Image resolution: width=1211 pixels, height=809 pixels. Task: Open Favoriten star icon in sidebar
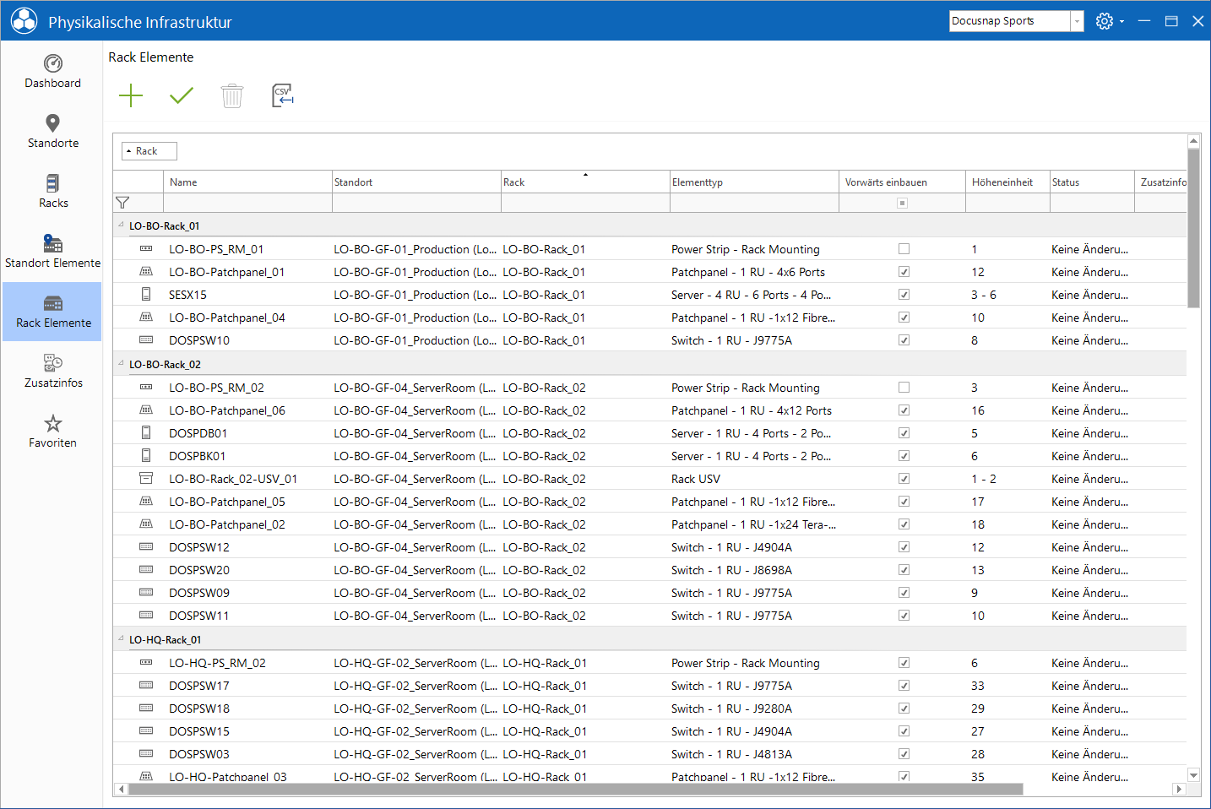[52, 432]
